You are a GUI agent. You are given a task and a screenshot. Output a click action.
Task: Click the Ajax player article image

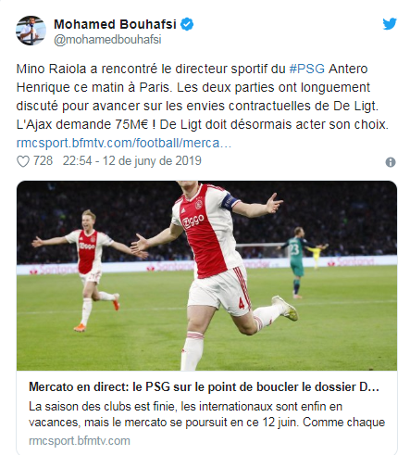206,275
